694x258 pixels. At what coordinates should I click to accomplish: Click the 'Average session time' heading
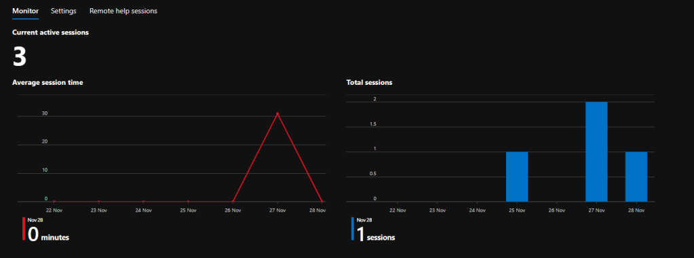(47, 82)
